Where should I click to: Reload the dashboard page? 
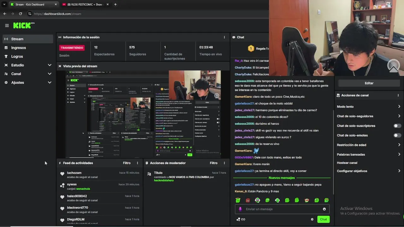tap(21, 14)
